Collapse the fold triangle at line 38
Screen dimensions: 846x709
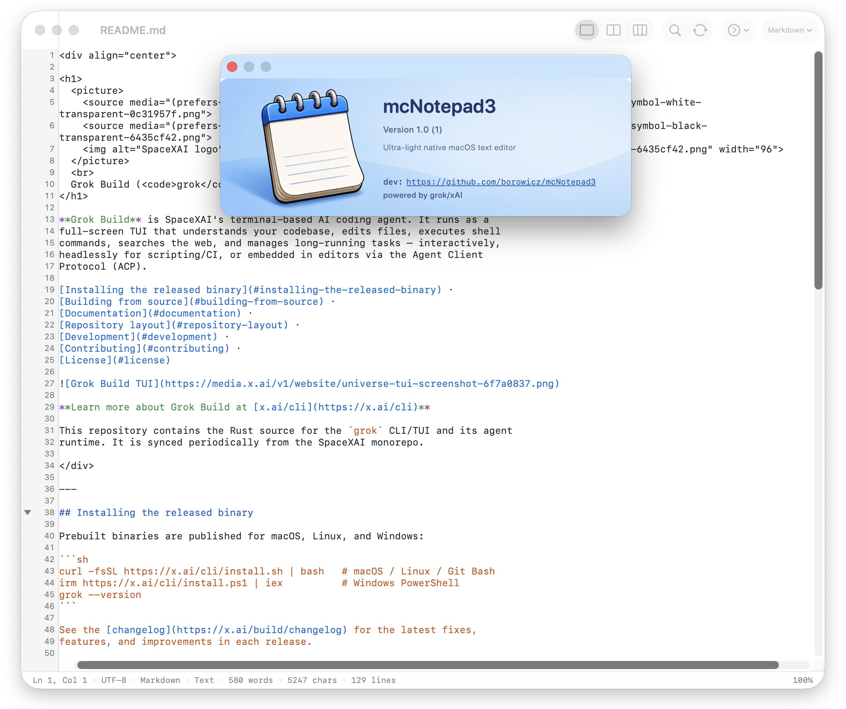tap(28, 513)
